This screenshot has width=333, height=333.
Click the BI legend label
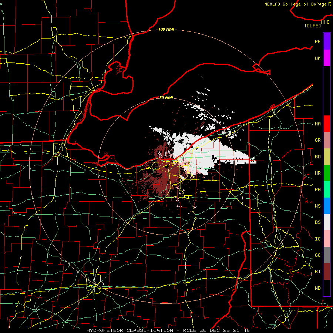[x=317, y=272]
